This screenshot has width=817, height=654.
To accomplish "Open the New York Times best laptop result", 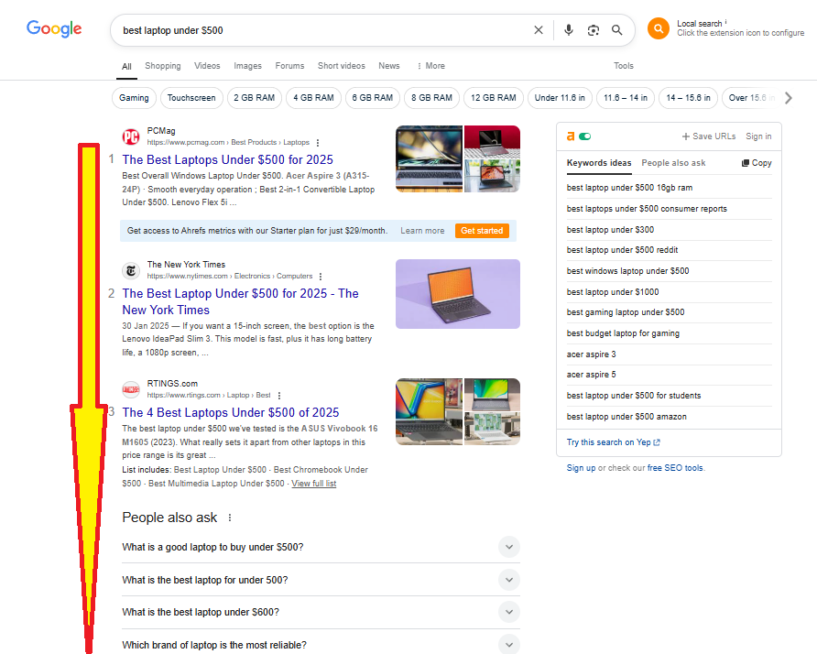I will tap(240, 301).
